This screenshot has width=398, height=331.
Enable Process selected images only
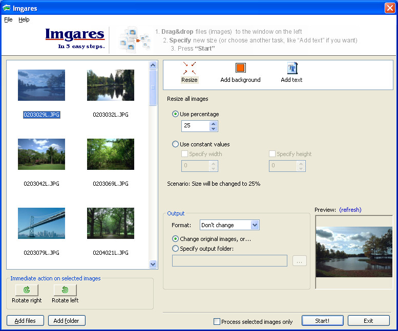[217, 321]
